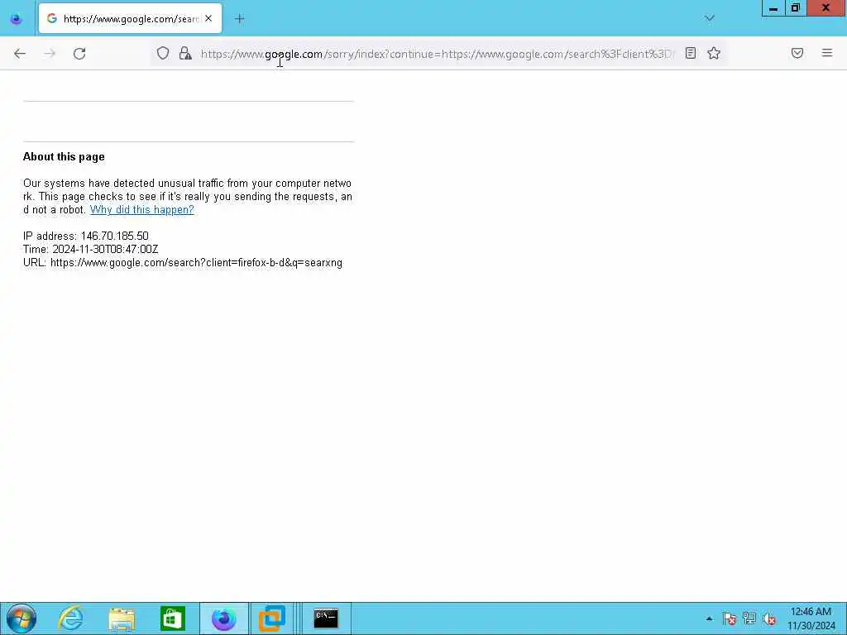Switch to Firefox in the taskbar
The image size is (847, 635).
[x=223, y=618]
